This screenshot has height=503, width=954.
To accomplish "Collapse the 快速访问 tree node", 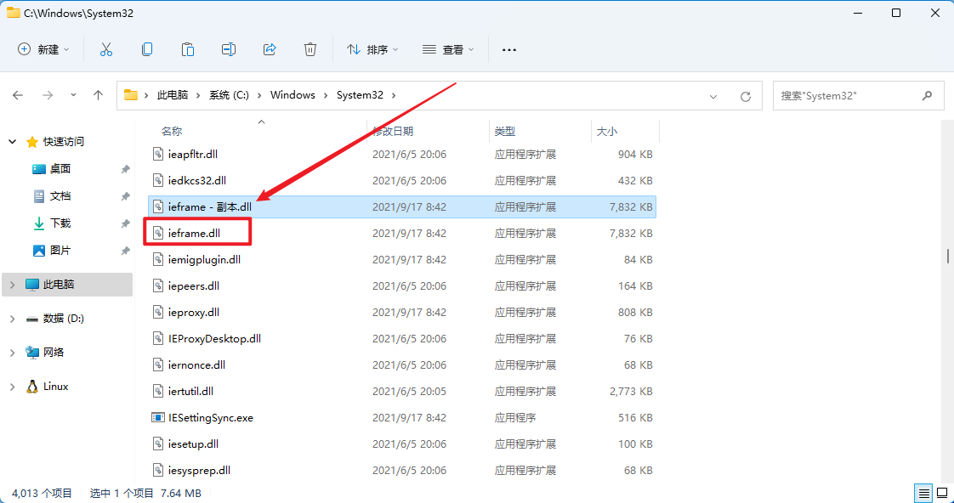I will click(x=12, y=142).
